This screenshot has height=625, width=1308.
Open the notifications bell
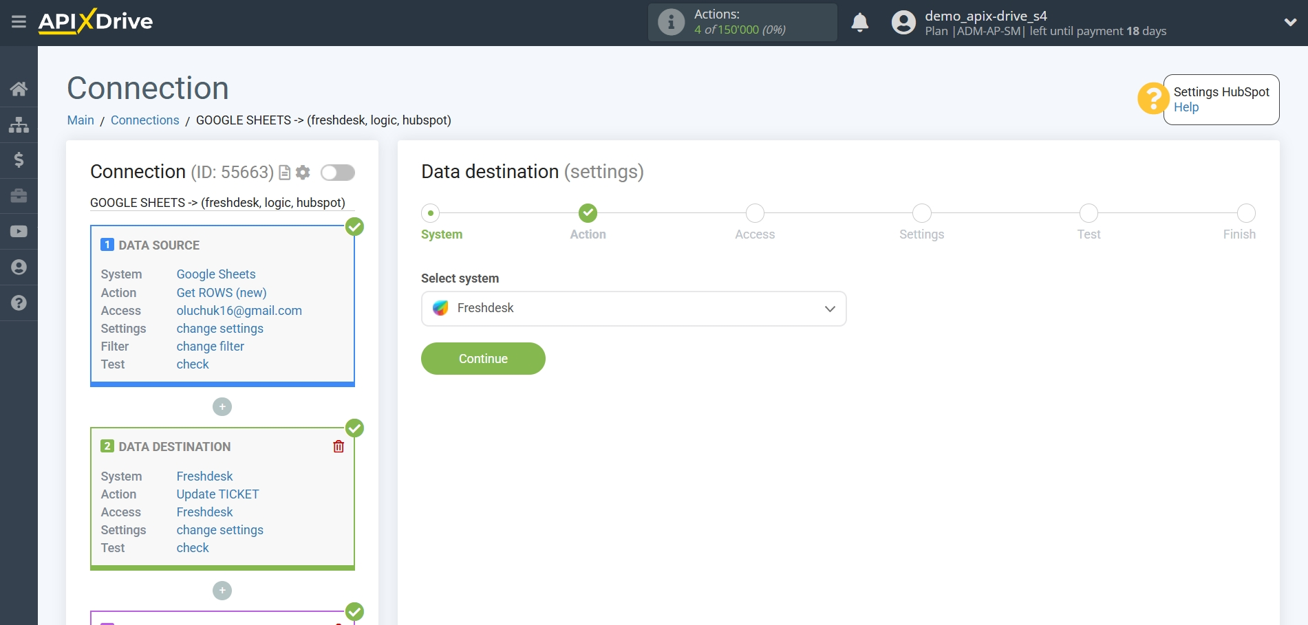coord(859,22)
